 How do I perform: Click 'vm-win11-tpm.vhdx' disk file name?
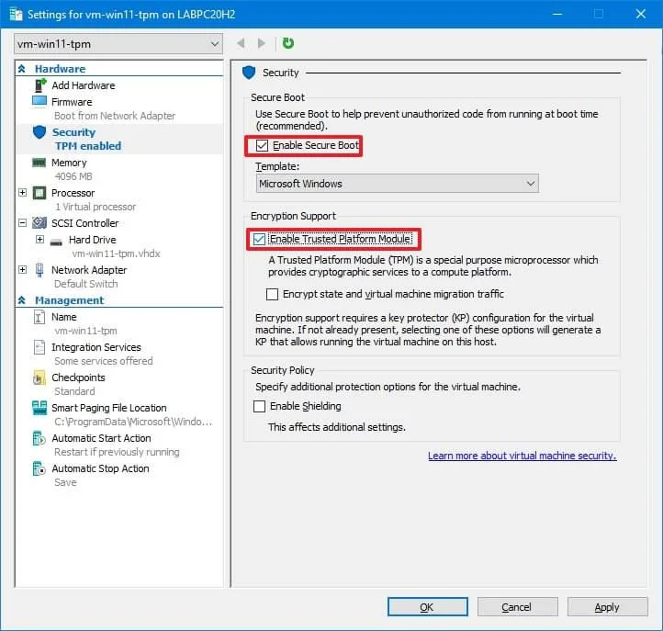tap(117, 254)
